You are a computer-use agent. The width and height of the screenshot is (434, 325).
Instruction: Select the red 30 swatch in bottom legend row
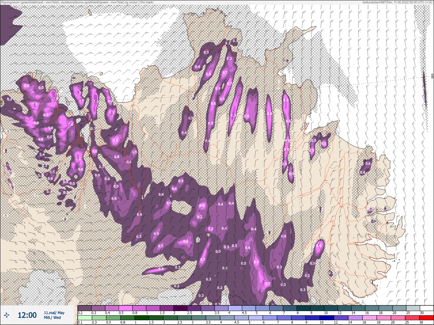click(x=427, y=318)
